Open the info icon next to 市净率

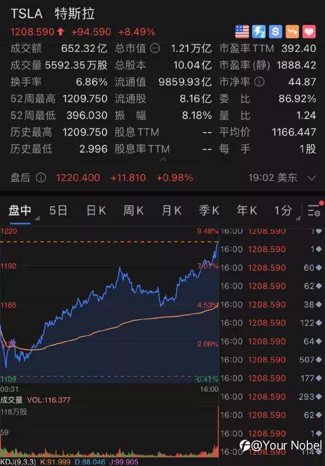(259, 82)
